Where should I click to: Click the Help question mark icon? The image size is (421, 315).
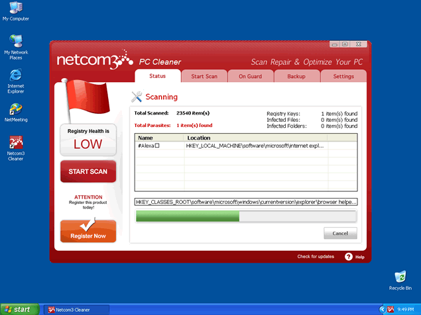[349, 257]
